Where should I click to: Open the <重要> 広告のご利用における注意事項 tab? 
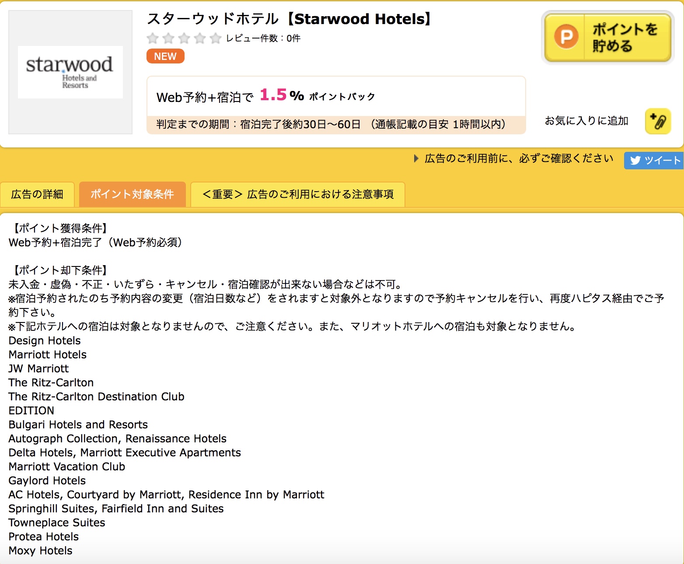point(298,194)
